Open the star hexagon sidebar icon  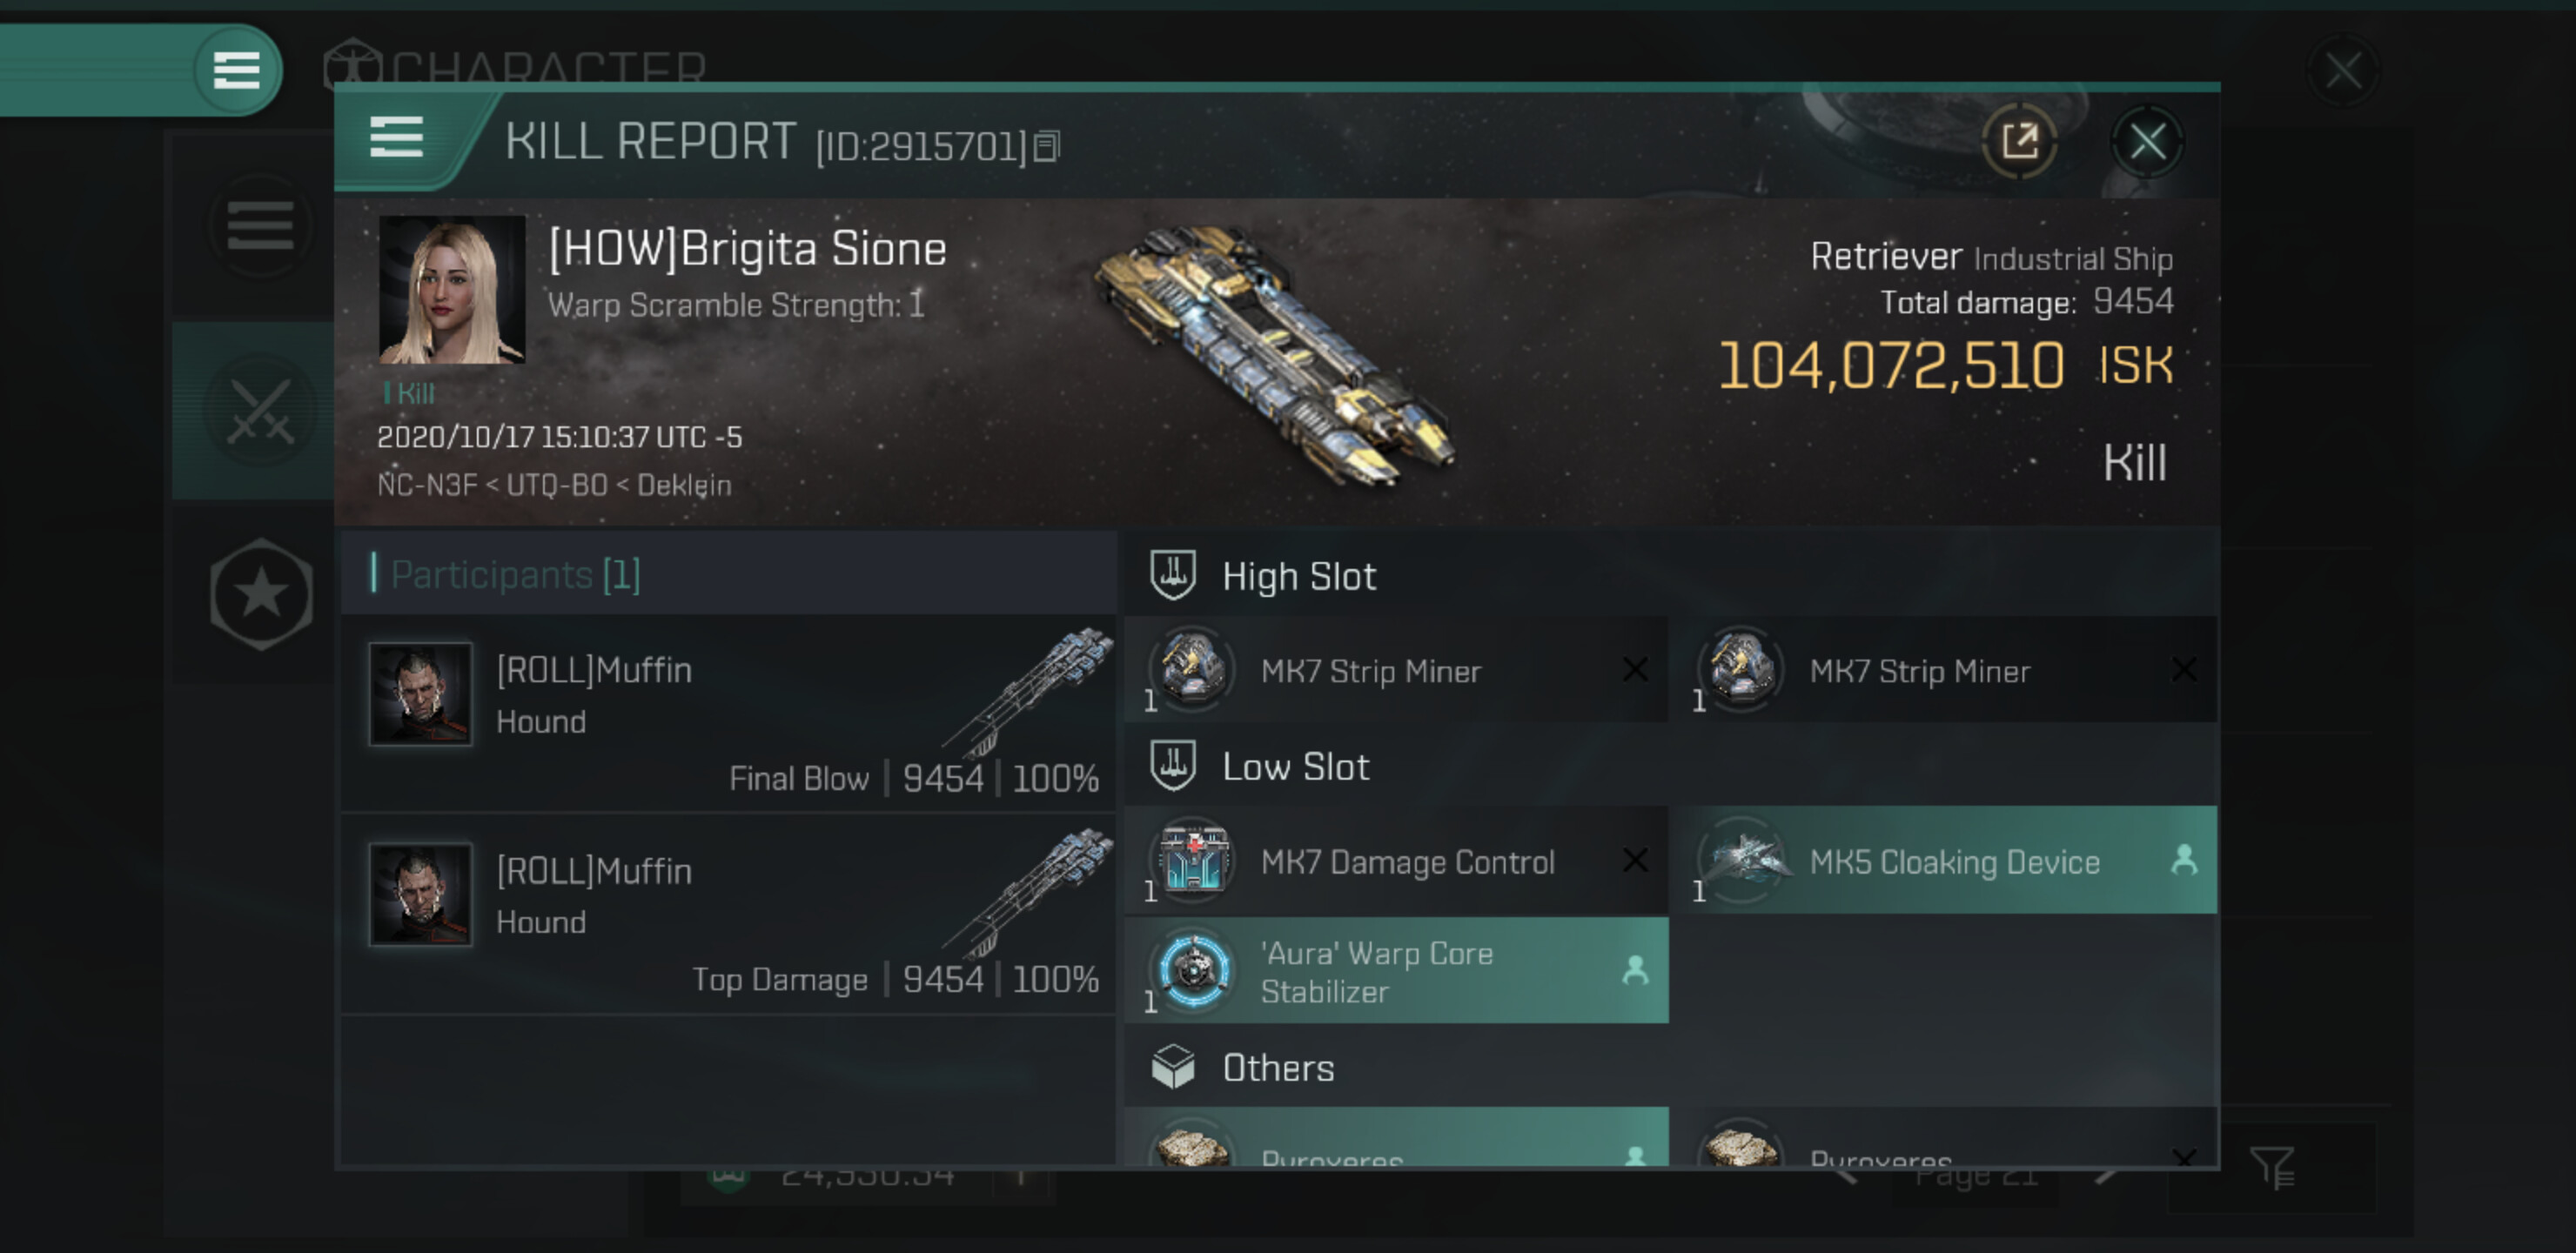(261, 594)
